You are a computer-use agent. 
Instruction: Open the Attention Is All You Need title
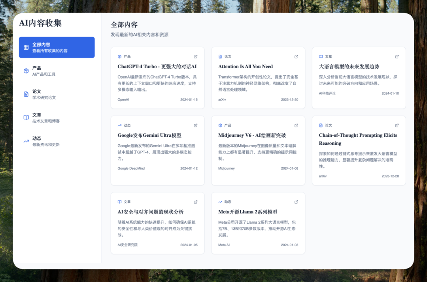tap(246, 67)
